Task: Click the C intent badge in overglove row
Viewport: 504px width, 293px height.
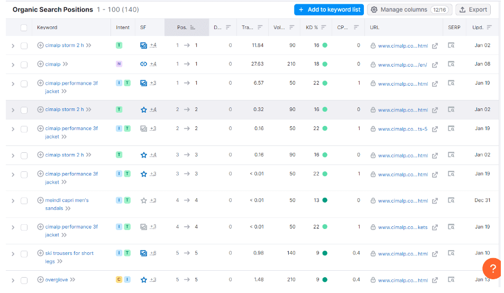Action: [119, 279]
